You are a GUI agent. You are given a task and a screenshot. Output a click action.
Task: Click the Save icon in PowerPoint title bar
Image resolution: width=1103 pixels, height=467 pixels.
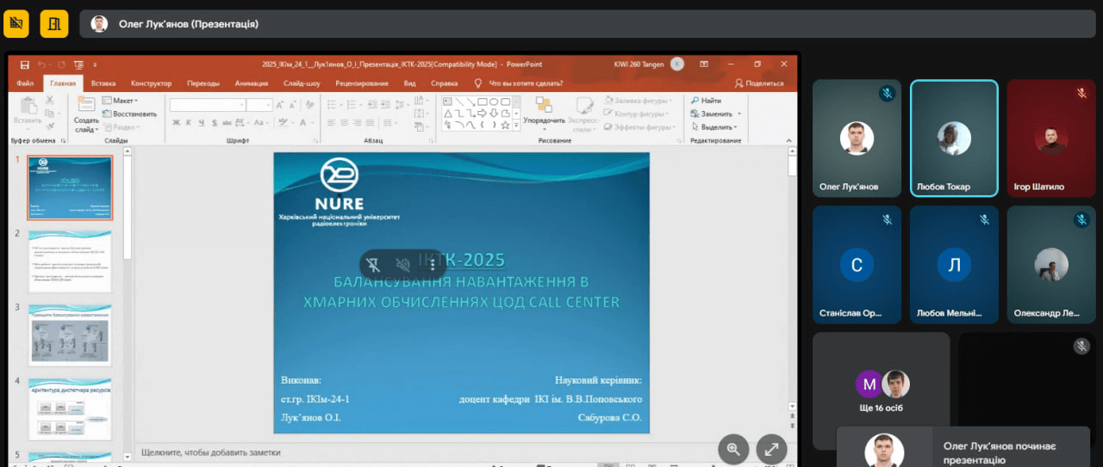24,65
